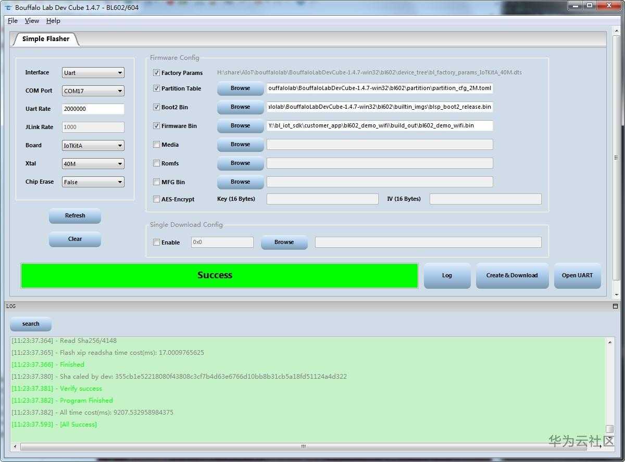Click the Firmware Bin path field
The height and width of the screenshot is (462, 625).
(x=380, y=126)
